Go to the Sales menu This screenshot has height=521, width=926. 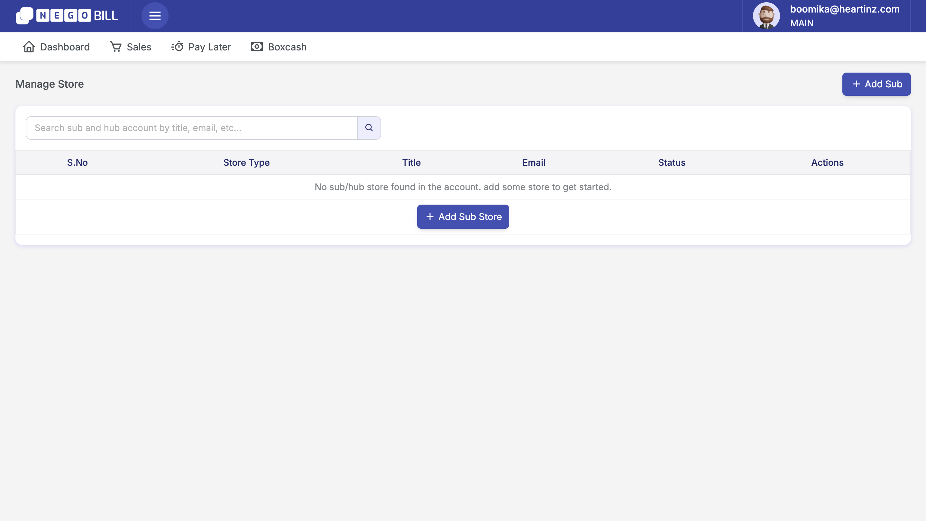(139, 47)
